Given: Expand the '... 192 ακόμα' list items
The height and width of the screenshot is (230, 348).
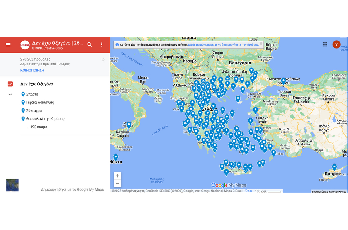Looking at the screenshot, I should tap(37, 127).
